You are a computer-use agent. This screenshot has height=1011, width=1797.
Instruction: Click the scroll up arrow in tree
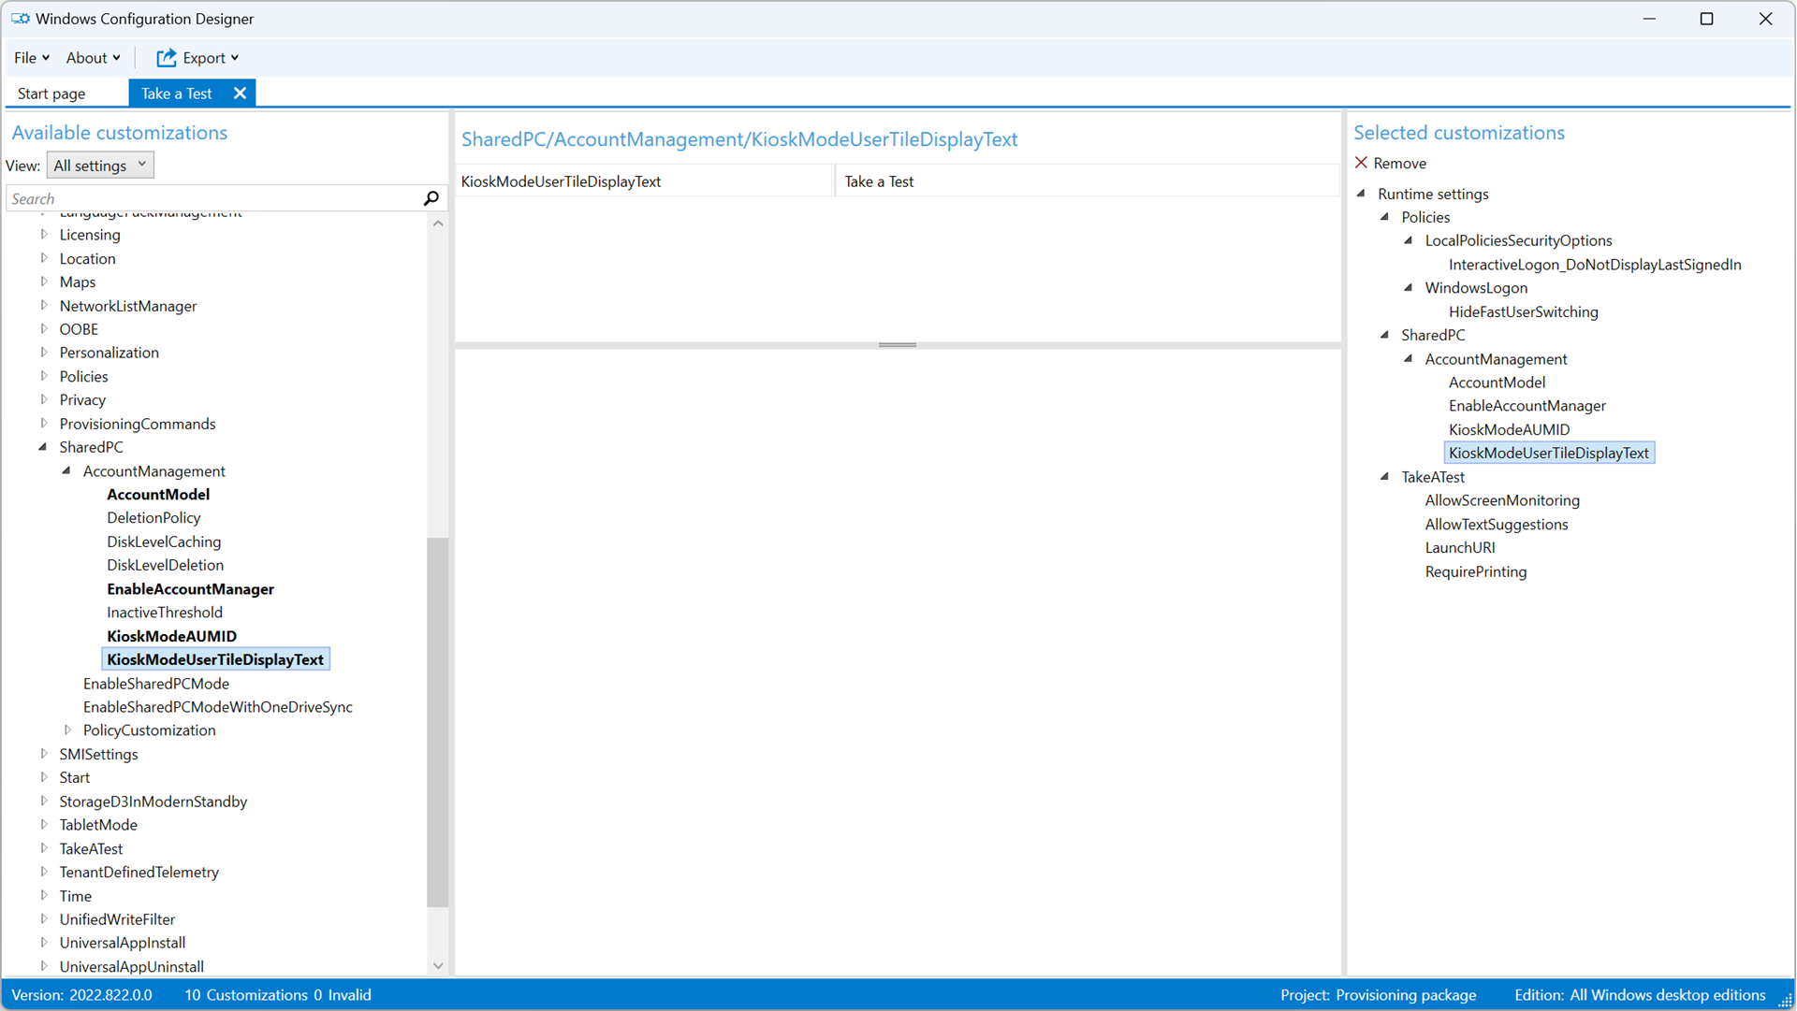(438, 224)
